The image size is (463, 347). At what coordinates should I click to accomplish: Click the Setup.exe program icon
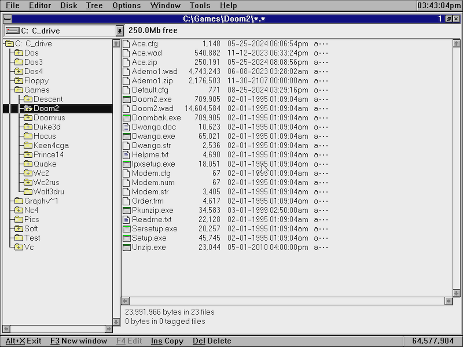pos(126,238)
